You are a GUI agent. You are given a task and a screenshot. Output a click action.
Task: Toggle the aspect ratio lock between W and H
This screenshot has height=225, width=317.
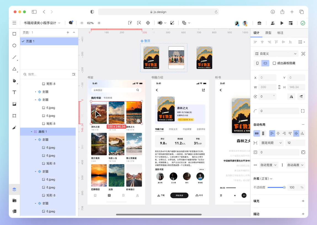(x=279, y=87)
